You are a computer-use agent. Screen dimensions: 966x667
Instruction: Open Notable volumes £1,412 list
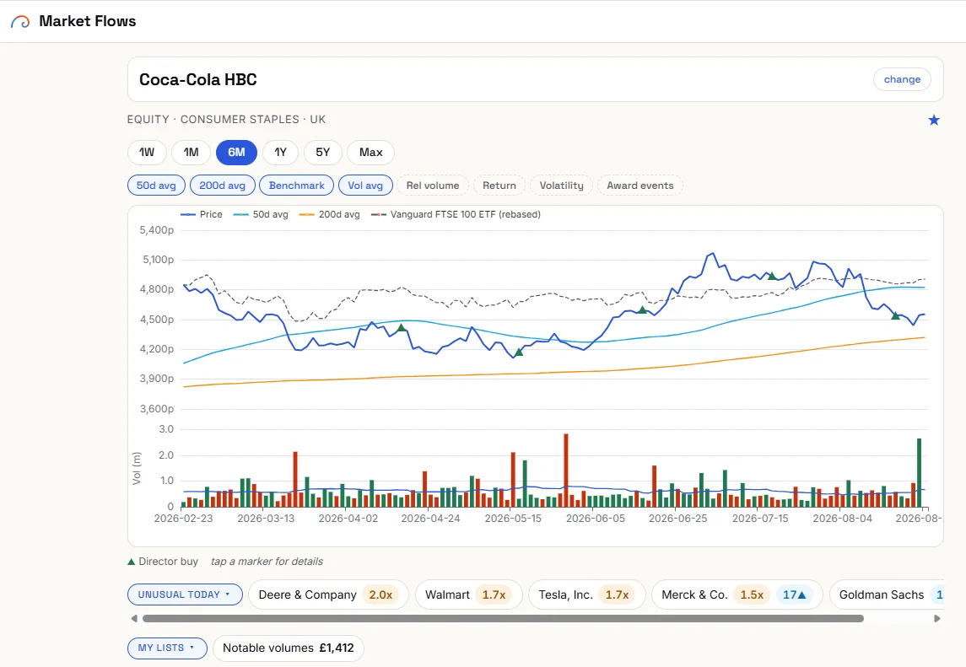click(x=289, y=648)
